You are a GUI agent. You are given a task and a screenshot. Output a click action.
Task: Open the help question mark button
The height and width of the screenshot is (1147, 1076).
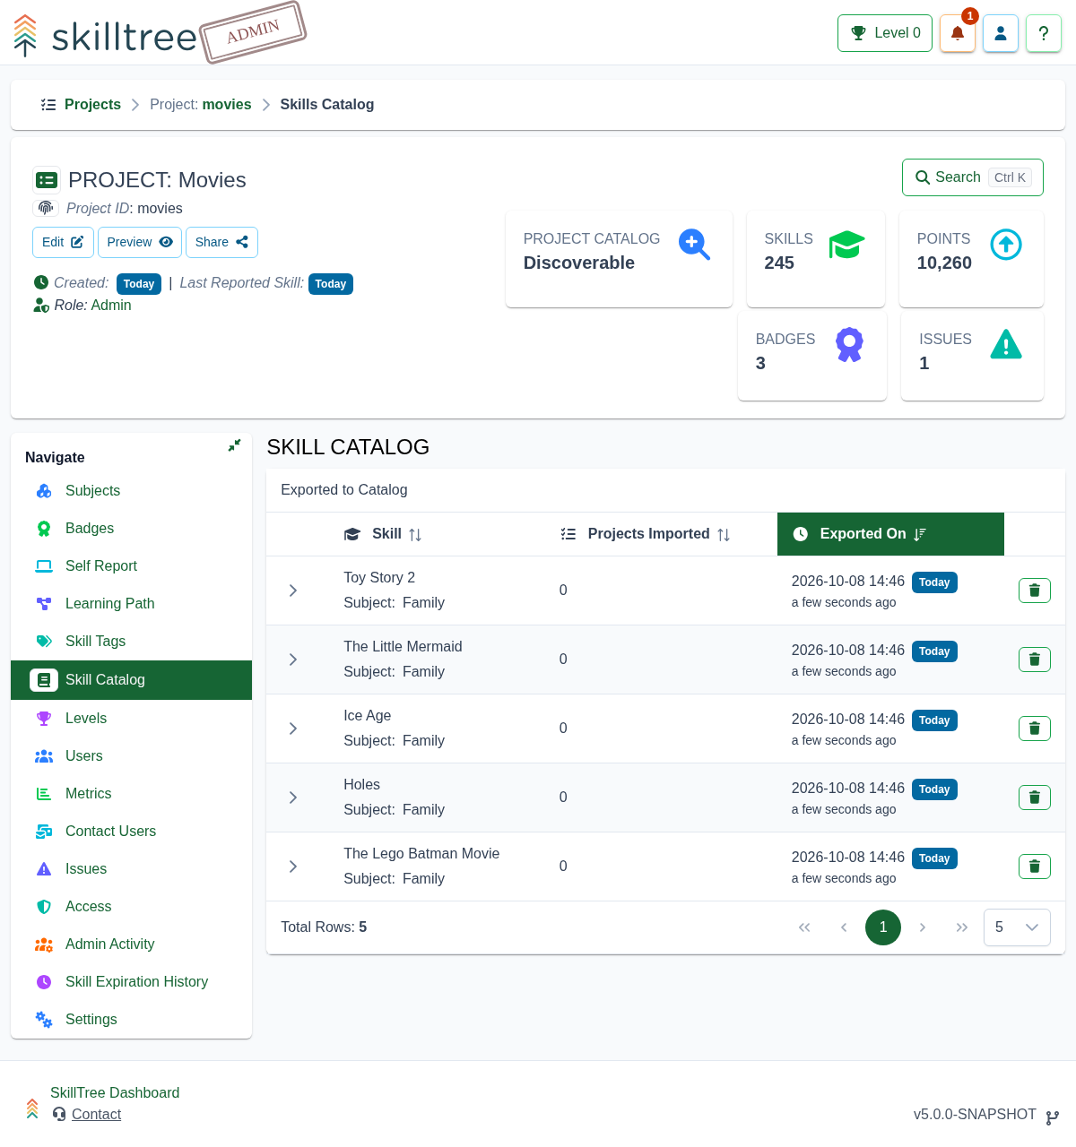click(1044, 33)
